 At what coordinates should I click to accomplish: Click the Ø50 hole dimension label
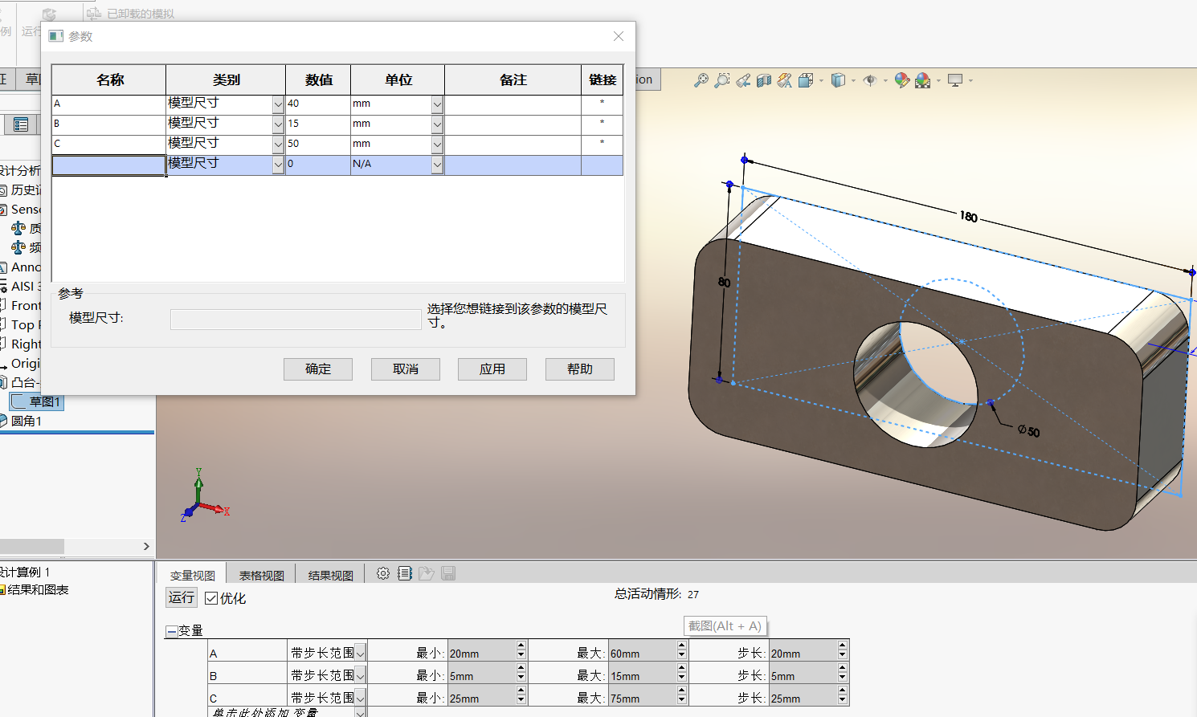pos(1029,431)
